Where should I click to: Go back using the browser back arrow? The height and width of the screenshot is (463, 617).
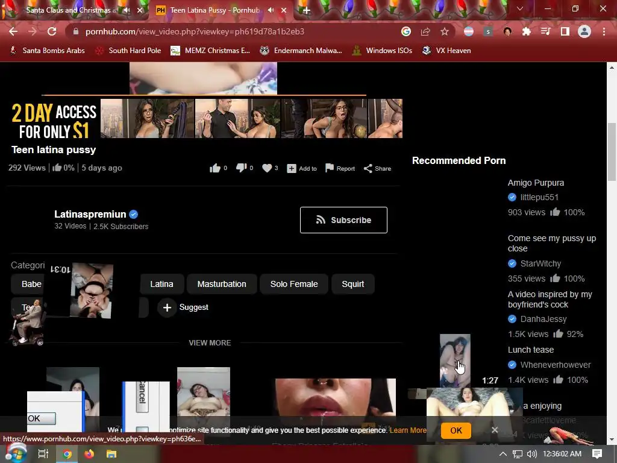[13, 31]
